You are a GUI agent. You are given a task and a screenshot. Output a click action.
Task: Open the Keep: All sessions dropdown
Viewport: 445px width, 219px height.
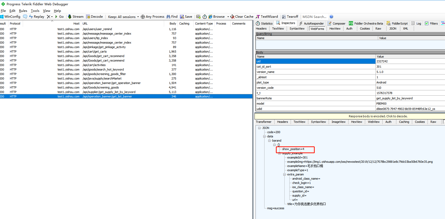123,17
